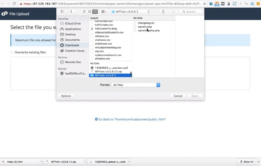Screen dimensions: 261x166
Task: Select viralstores.csv in the file list
Action: tap(103, 44)
